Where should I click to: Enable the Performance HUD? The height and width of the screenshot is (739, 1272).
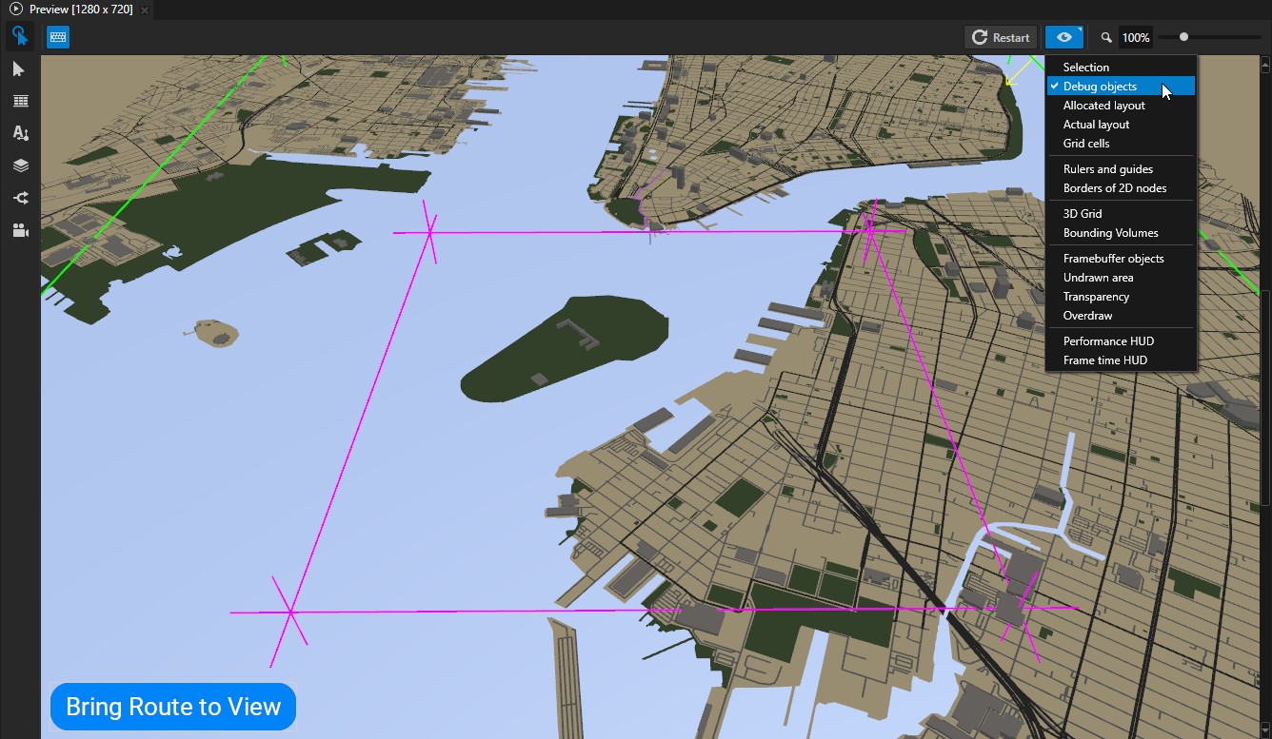pos(1108,340)
